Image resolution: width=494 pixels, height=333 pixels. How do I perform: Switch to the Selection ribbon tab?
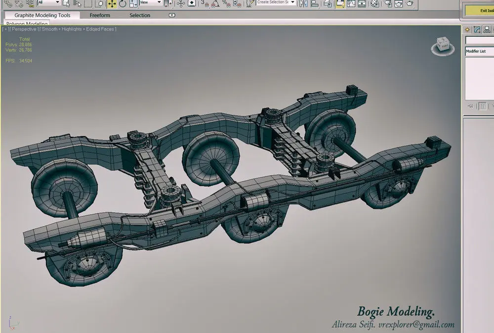tap(140, 15)
